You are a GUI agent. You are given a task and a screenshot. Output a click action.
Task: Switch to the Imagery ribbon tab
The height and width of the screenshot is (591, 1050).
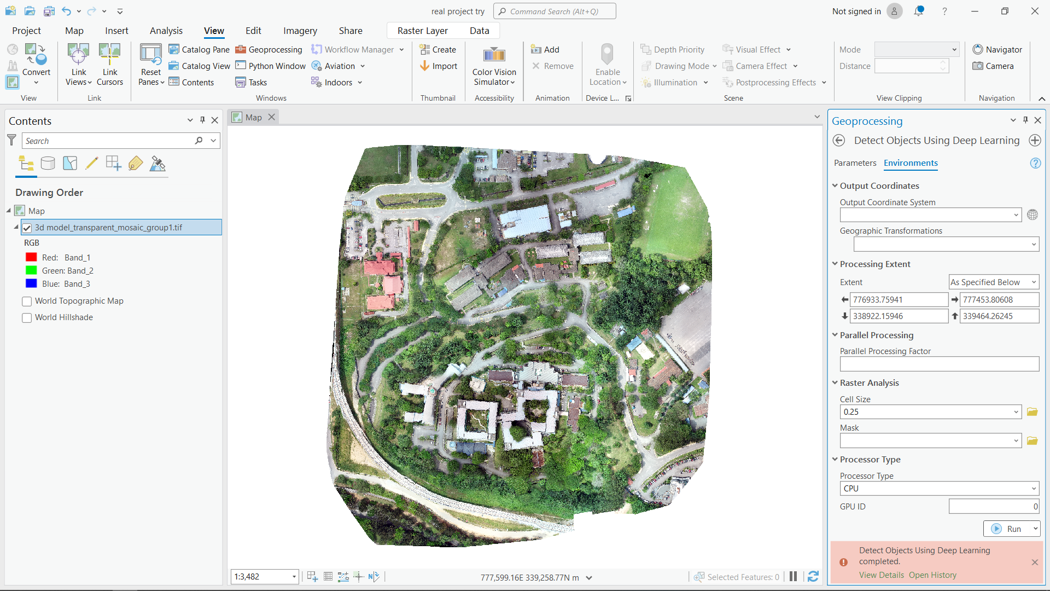click(300, 31)
